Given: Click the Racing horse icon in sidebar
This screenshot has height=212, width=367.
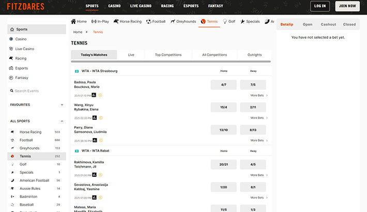Looking at the screenshot, I should [11, 58].
